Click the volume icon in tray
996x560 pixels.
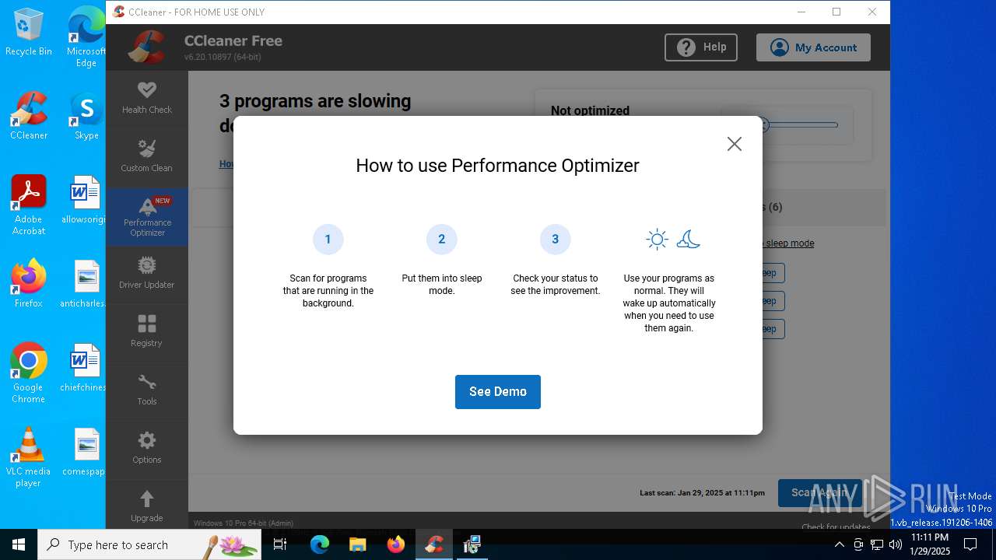tap(896, 544)
